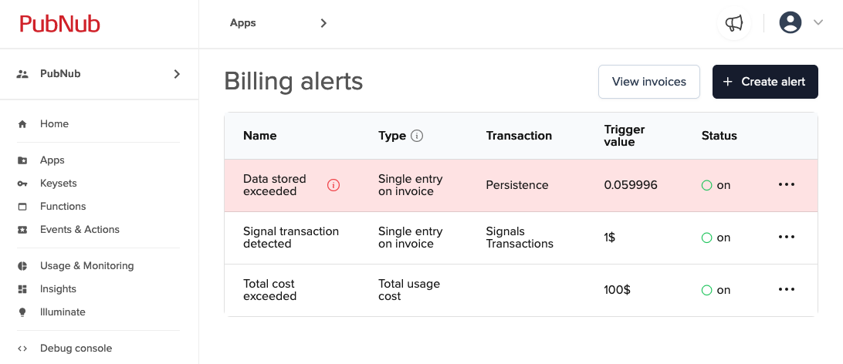Click the Keysets key icon
This screenshot has width=843, height=364.
tap(22, 184)
